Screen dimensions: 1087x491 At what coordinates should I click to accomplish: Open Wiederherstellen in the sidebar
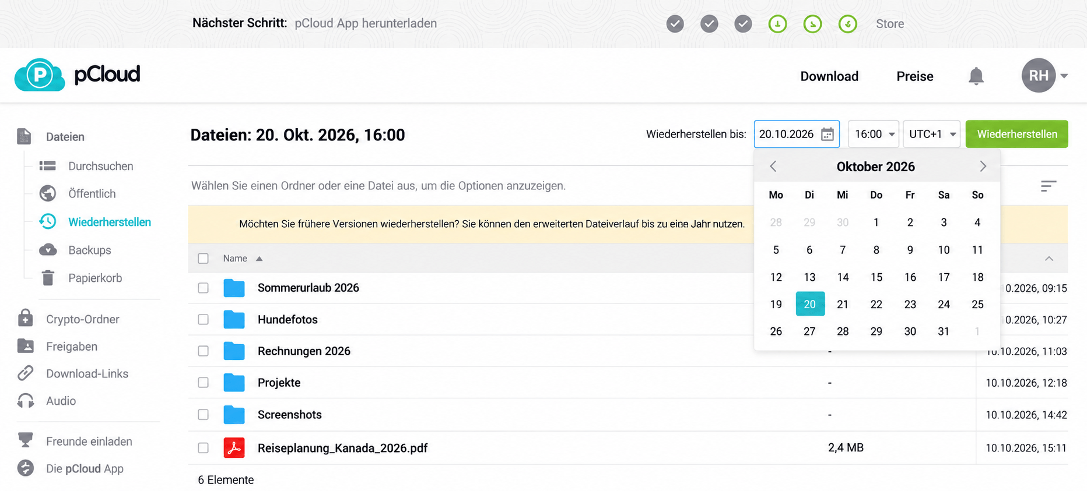pyautogui.click(x=109, y=222)
